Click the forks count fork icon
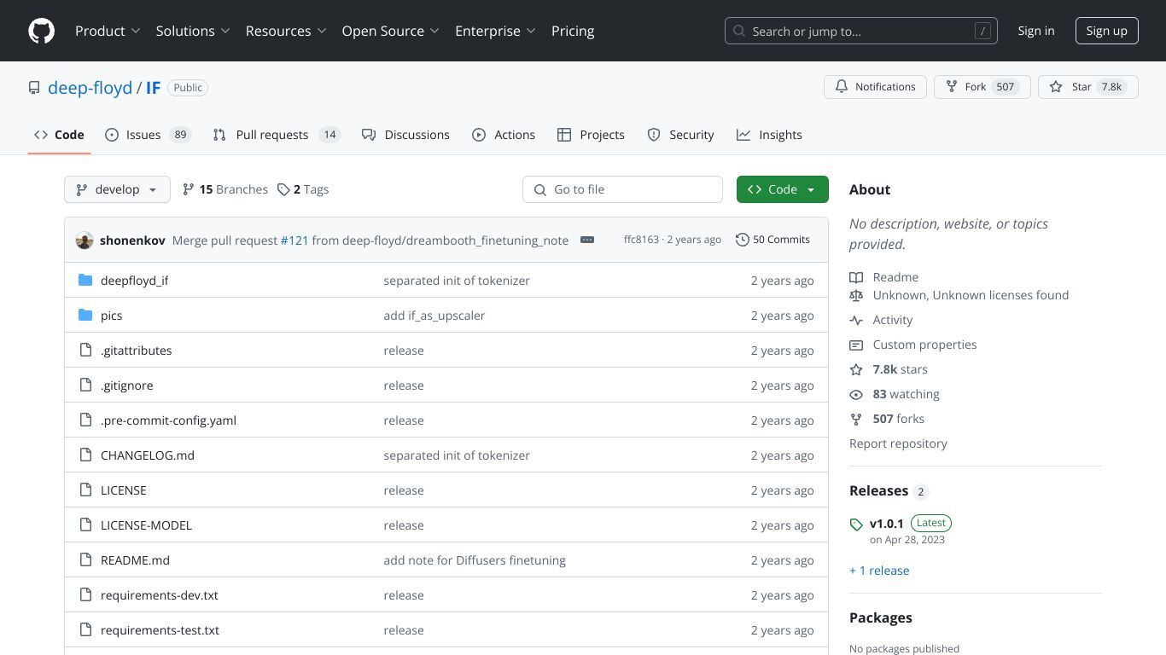This screenshot has height=655, width=1166. coord(856,419)
